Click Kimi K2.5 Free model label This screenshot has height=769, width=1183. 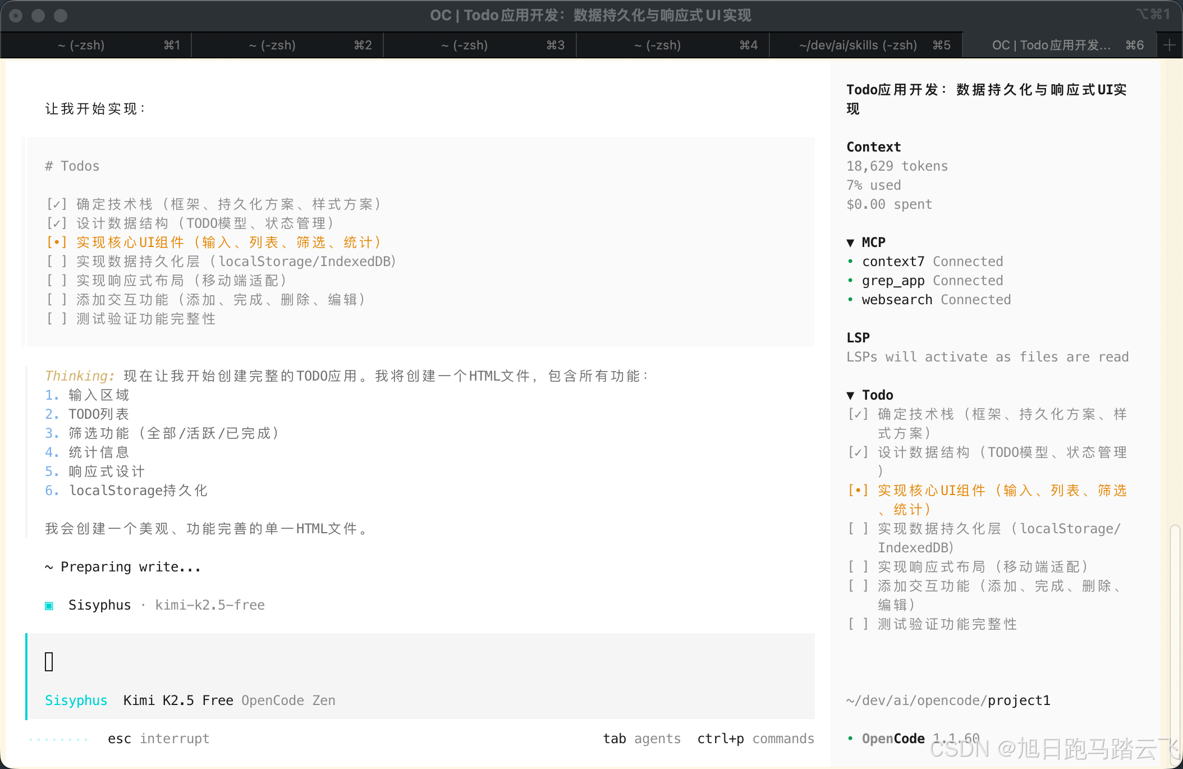pos(178,700)
